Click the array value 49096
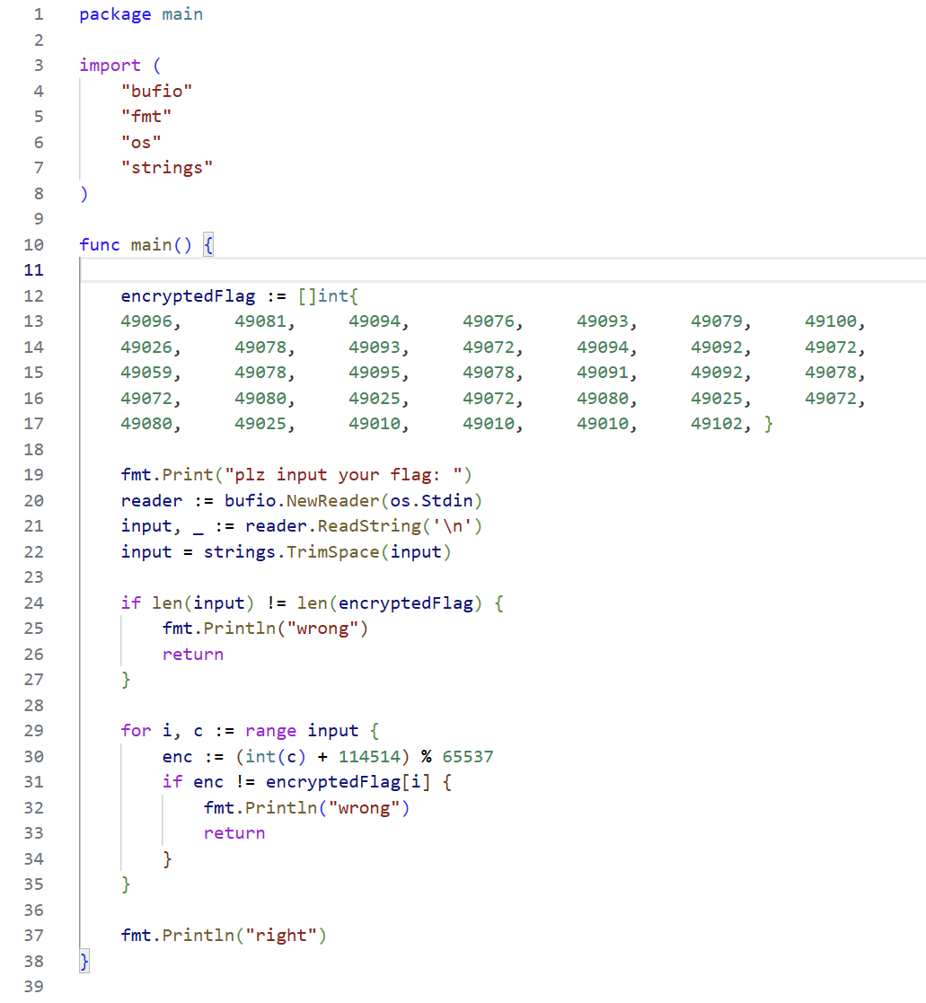This screenshot has height=1003, width=926. click(146, 321)
